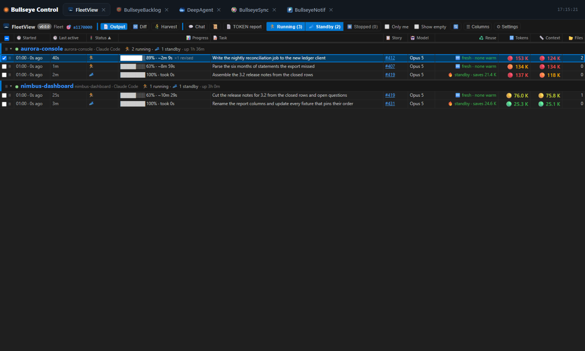Click the target icon beside fleet a1170000

(69, 27)
